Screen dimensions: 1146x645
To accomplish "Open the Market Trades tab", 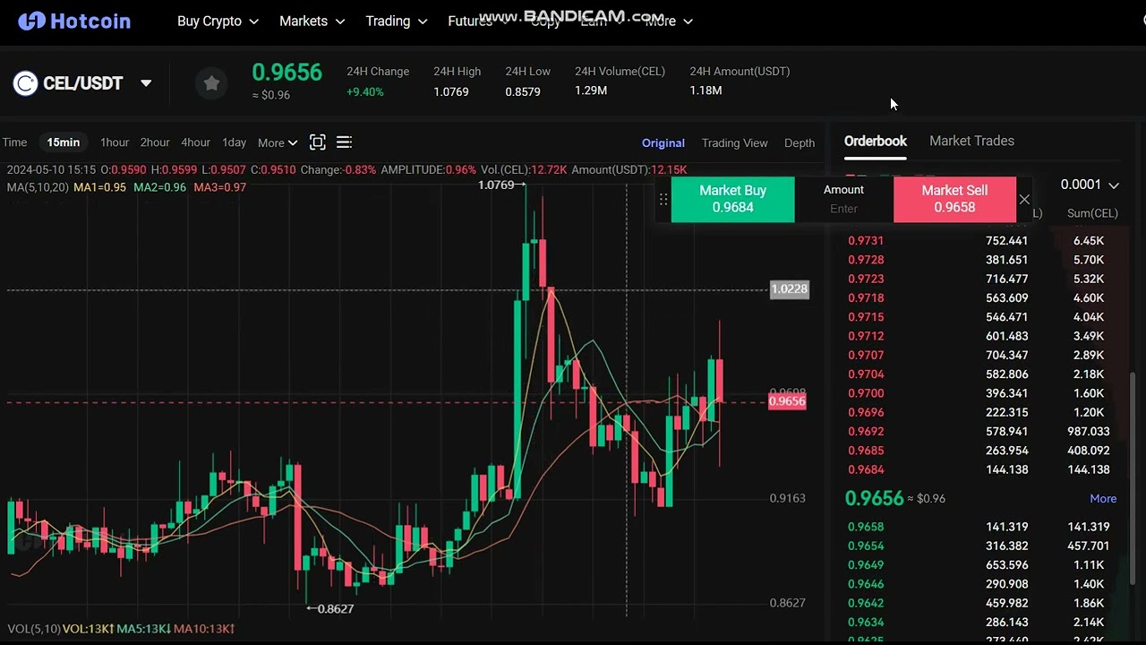I will pyautogui.click(x=971, y=141).
